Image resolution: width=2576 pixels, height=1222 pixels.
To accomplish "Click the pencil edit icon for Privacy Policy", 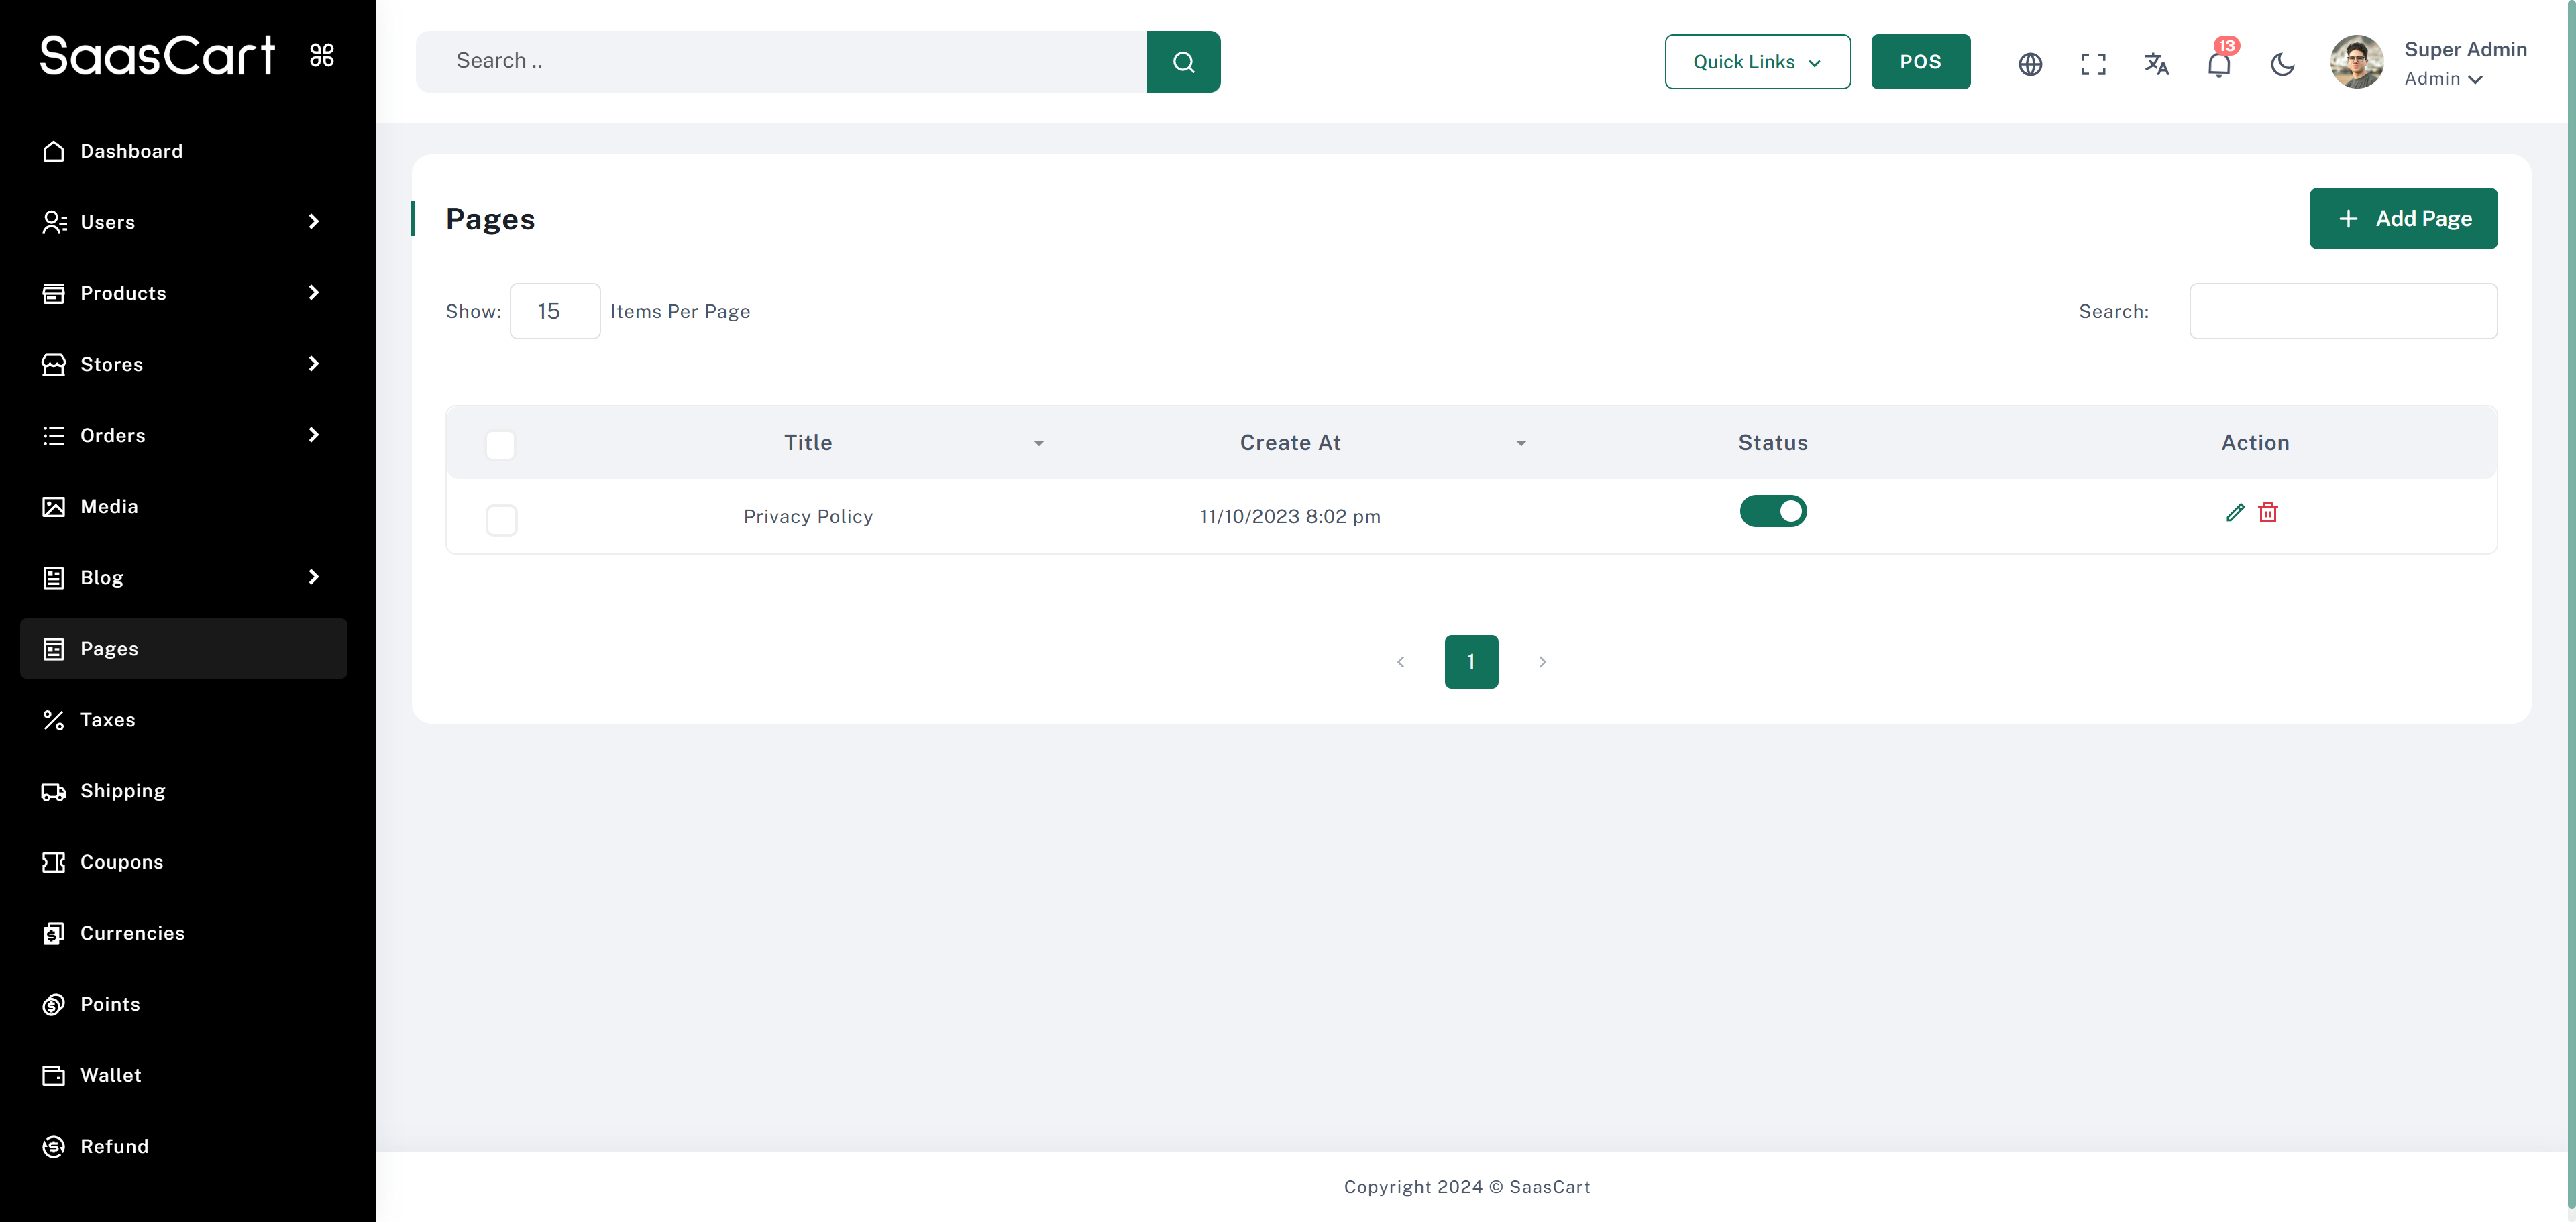I will pyautogui.click(x=2235, y=513).
